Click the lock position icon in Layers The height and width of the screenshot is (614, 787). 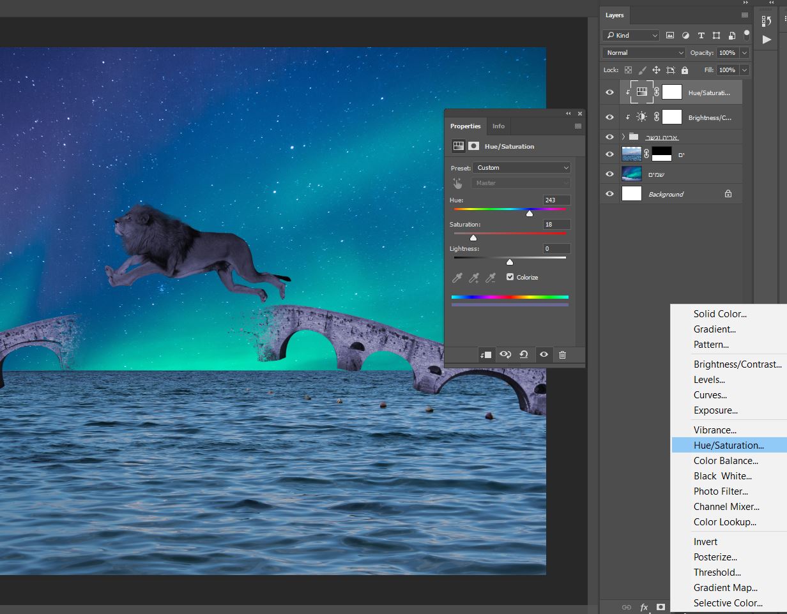pyautogui.click(x=656, y=70)
